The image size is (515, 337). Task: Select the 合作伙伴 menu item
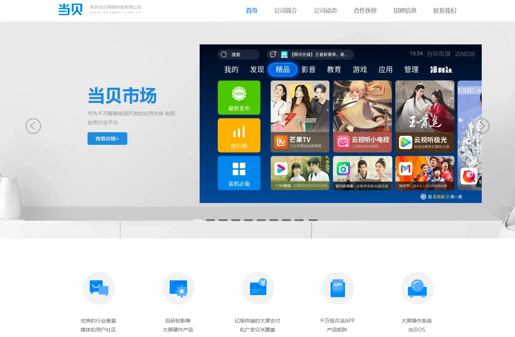365,11
